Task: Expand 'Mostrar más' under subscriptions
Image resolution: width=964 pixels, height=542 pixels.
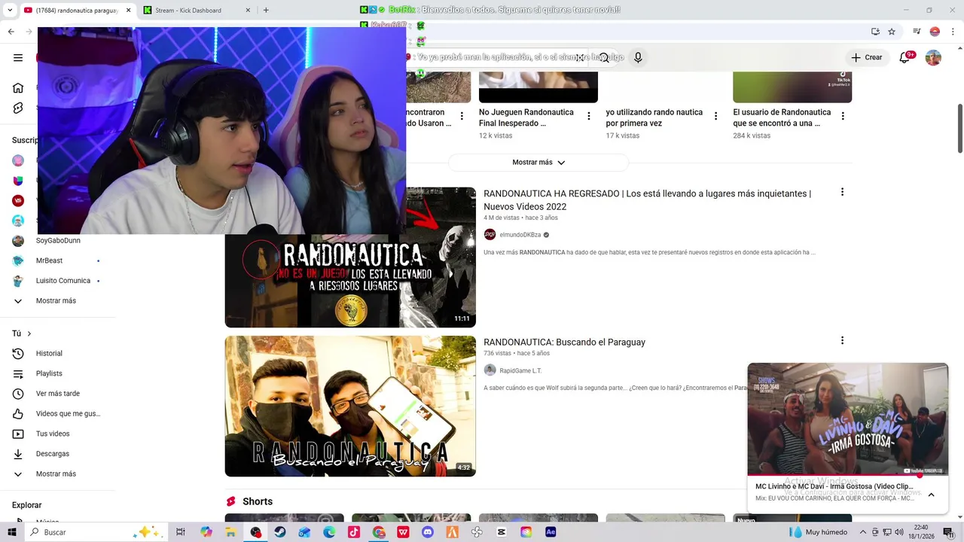Action: pos(57,301)
